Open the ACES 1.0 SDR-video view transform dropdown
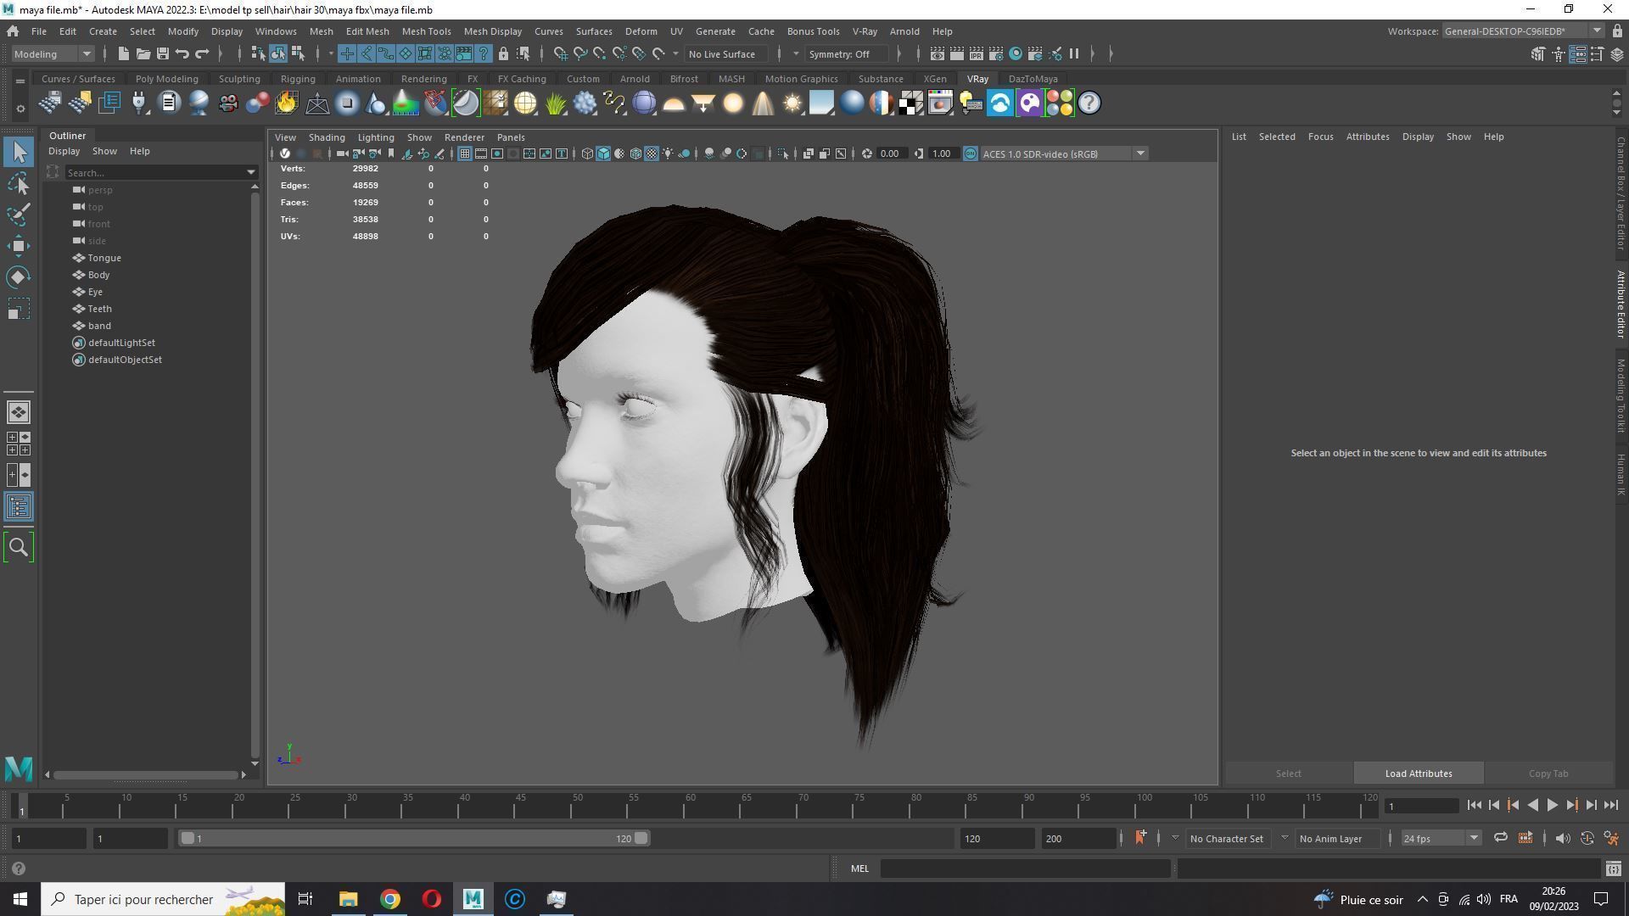 click(x=1064, y=154)
